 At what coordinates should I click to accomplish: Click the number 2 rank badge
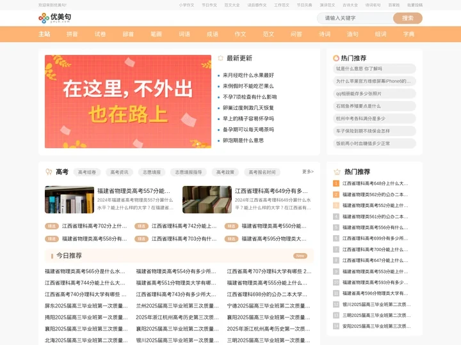pyautogui.click(x=336, y=194)
